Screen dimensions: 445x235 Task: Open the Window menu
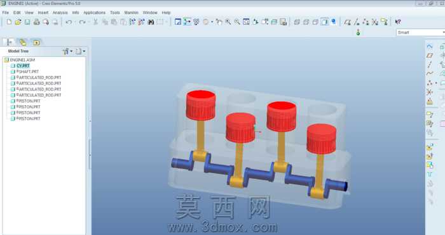pyautogui.click(x=150, y=13)
